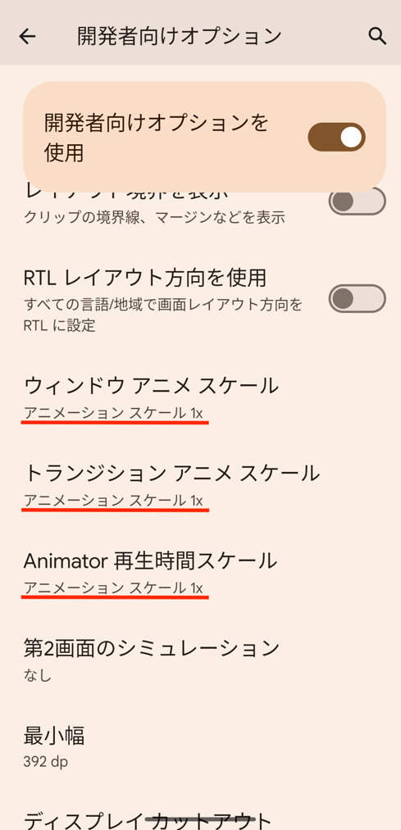This screenshot has width=401, height=830.
Task: Open search with the magnifier icon
Action: (x=376, y=36)
